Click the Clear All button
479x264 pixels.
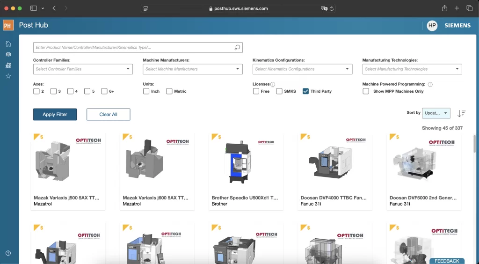(x=108, y=114)
